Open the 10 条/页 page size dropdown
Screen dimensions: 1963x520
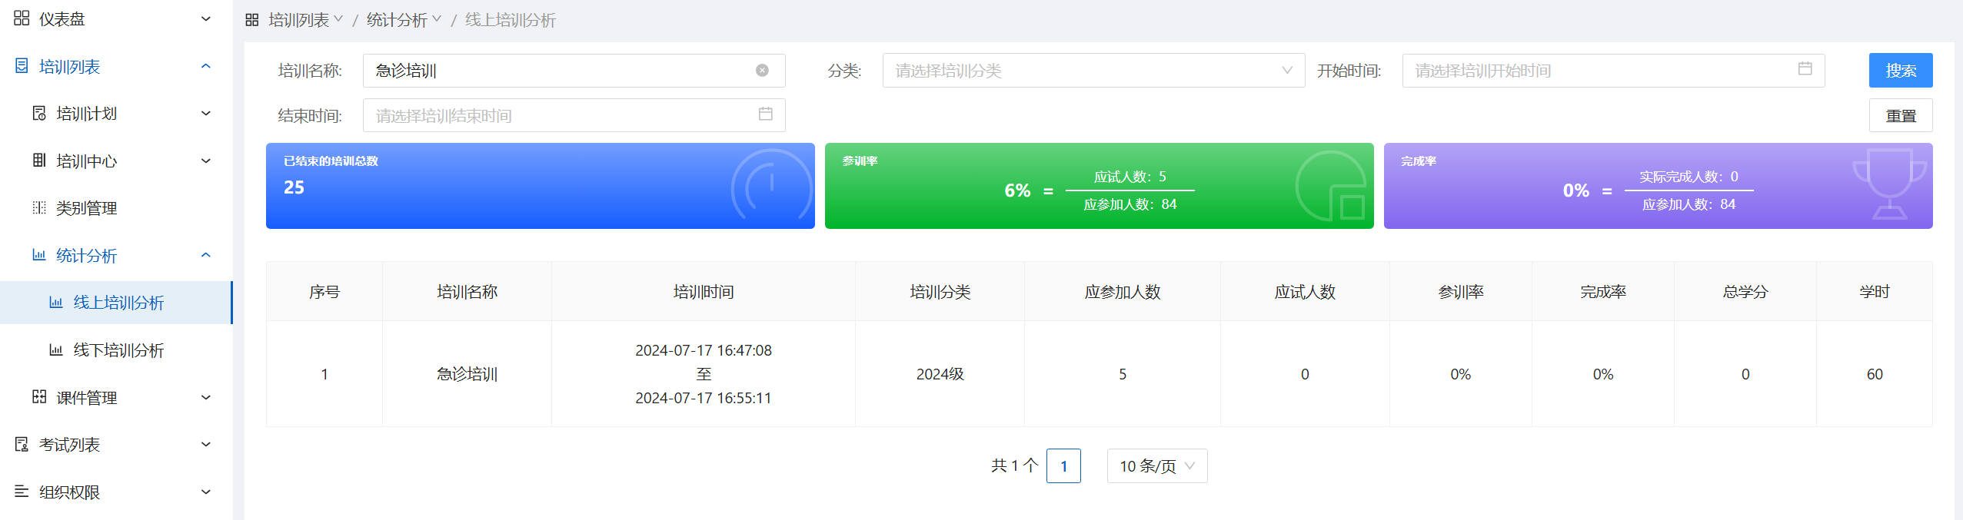[1156, 466]
